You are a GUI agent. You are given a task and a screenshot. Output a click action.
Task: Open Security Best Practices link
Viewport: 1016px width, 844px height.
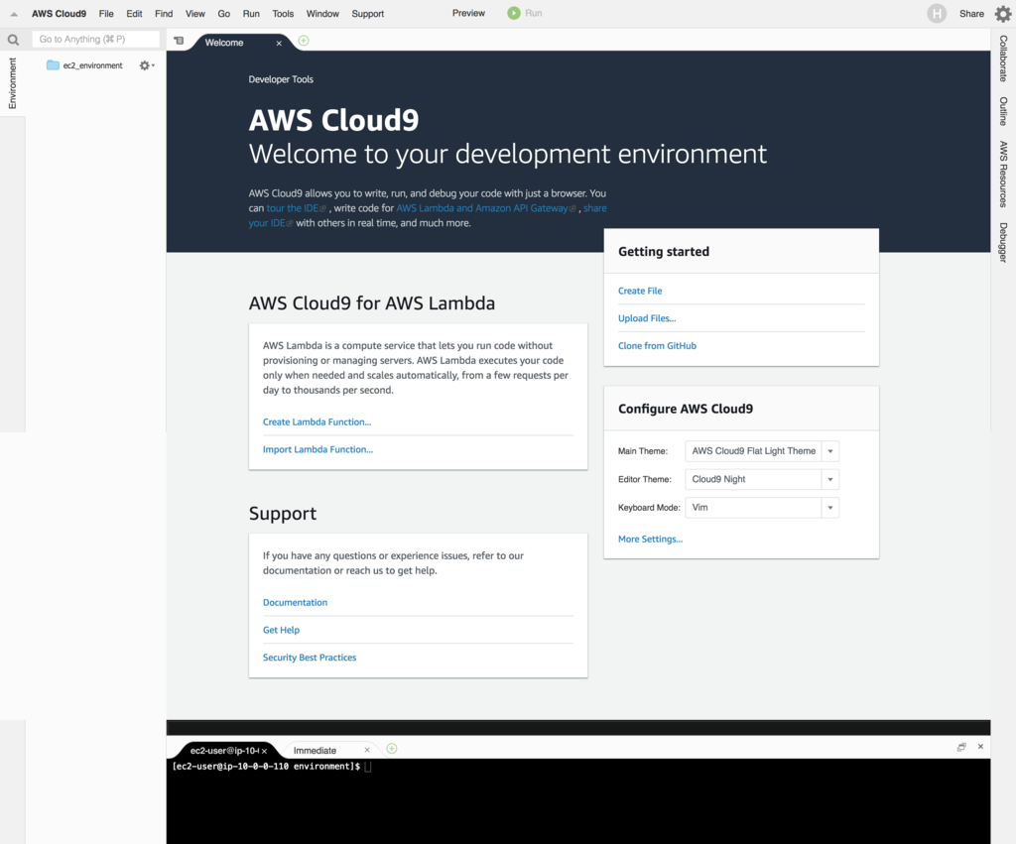tap(310, 658)
